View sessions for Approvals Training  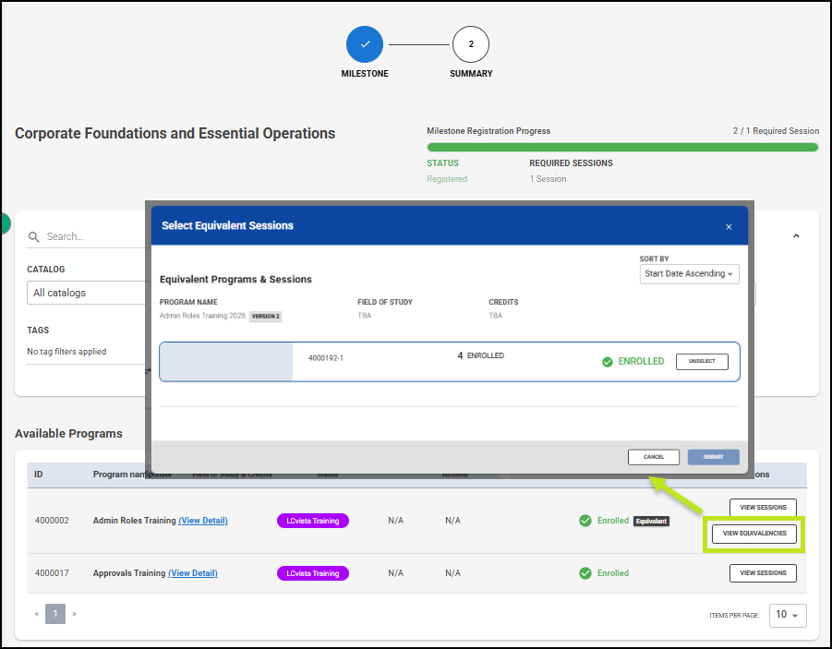click(763, 573)
